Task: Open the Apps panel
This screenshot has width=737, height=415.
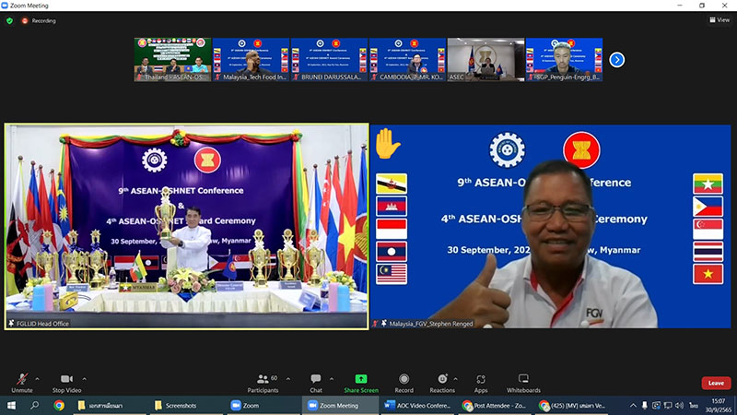Action: [x=481, y=382]
